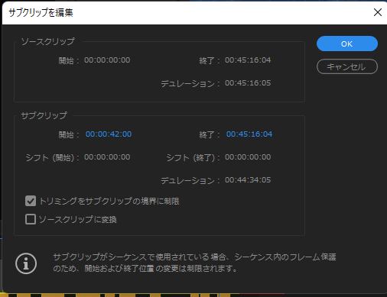The image size is (387, 297).
Task: Edit subclip end timecode 00:45:16:04
Action: 249,134
